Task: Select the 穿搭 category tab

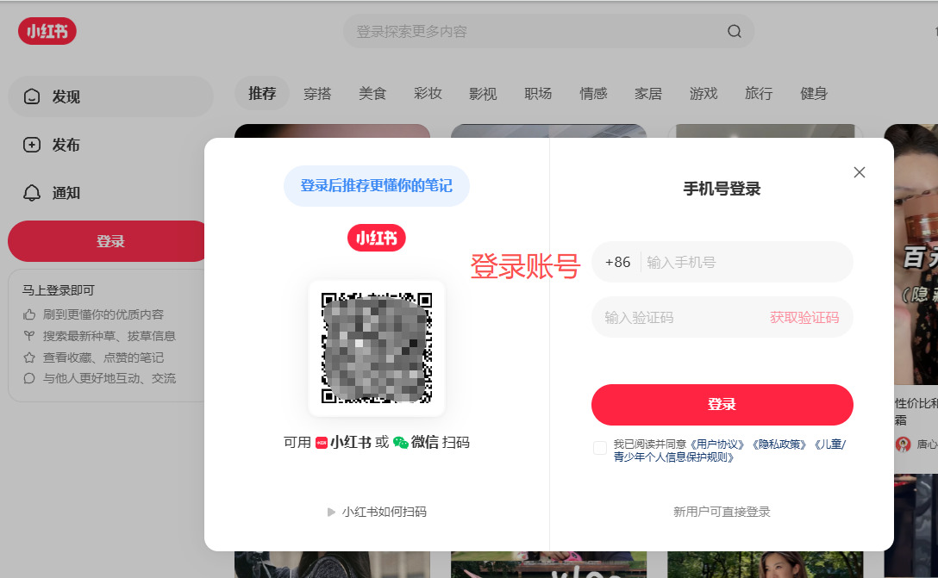Action: (317, 93)
